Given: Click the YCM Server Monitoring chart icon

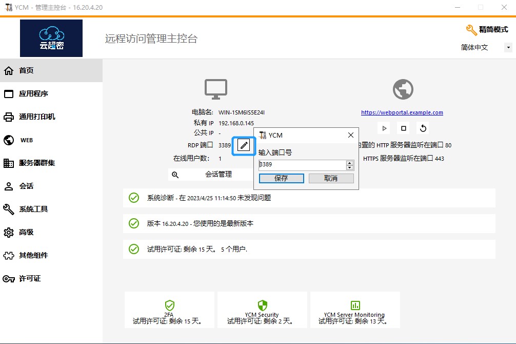Looking at the screenshot, I should [x=355, y=305].
